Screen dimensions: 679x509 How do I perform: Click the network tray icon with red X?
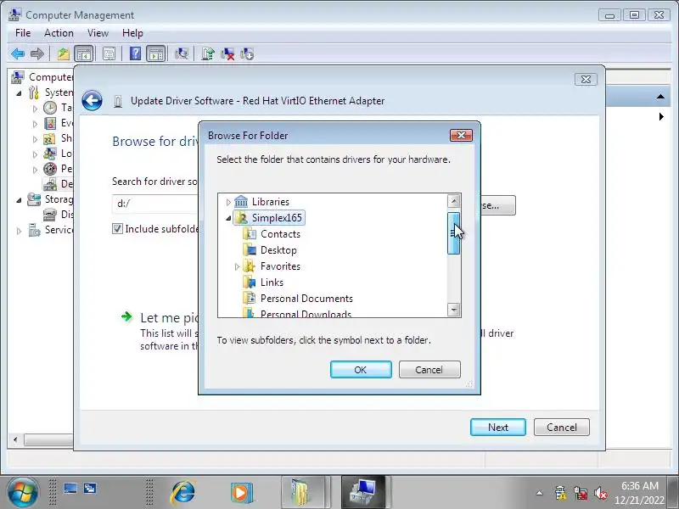[x=581, y=493]
